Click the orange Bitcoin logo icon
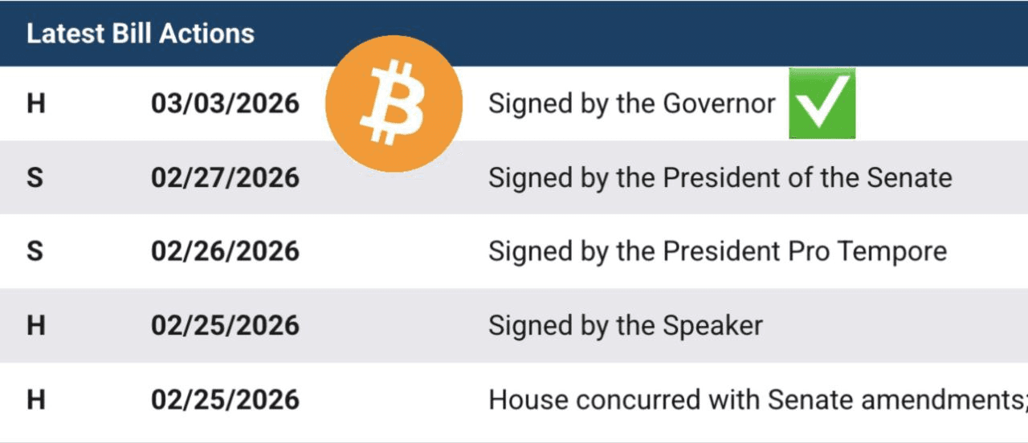 [x=394, y=104]
